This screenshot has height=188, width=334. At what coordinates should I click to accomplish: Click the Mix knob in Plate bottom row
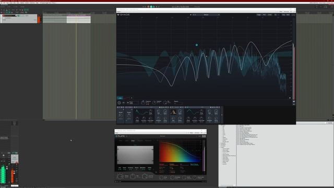pyautogui.click(x=133, y=177)
